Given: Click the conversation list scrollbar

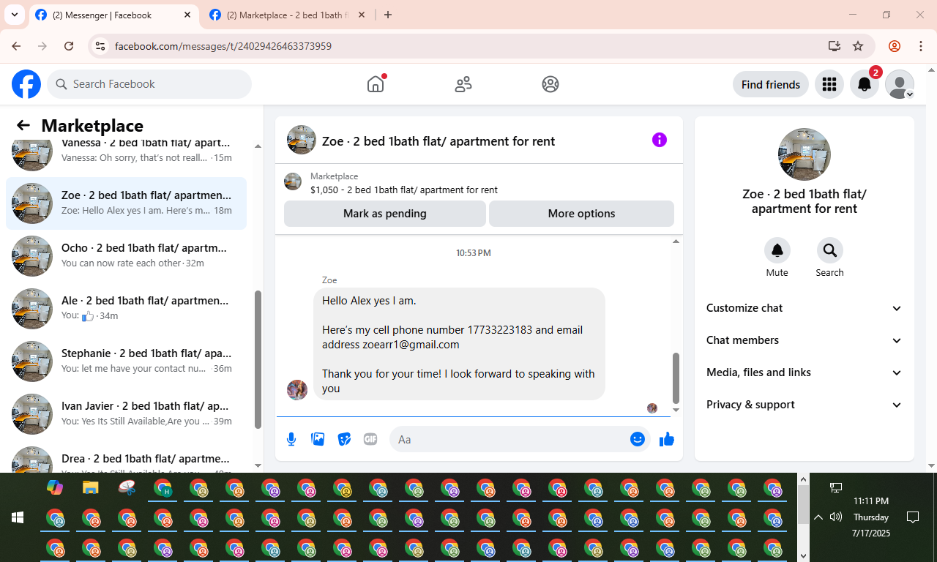Looking at the screenshot, I should [x=258, y=359].
